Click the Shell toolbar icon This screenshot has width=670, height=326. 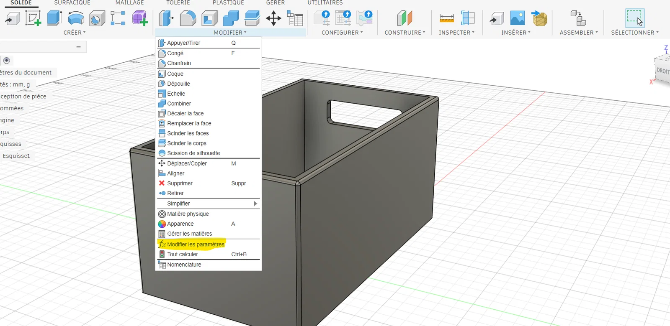coord(209,18)
